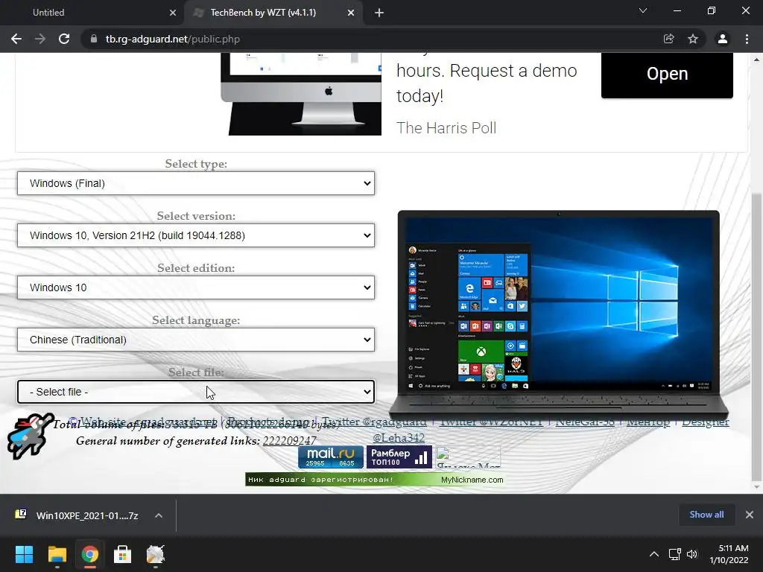This screenshot has height=572, width=763.
Task: Open the Select file dropdown
Action: coord(196,392)
